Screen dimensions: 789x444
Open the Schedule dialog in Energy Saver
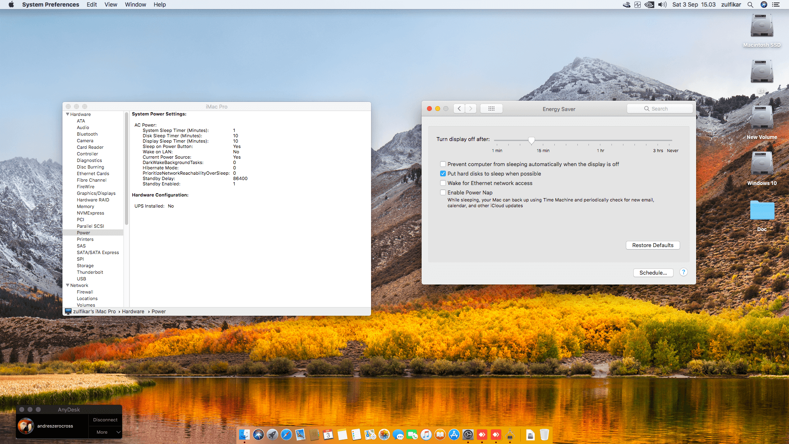[x=653, y=273]
